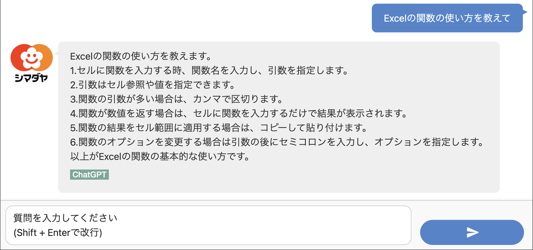533x250 pixels.
Task: Click step 5 about copy and paste
Action: [x=219, y=127]
